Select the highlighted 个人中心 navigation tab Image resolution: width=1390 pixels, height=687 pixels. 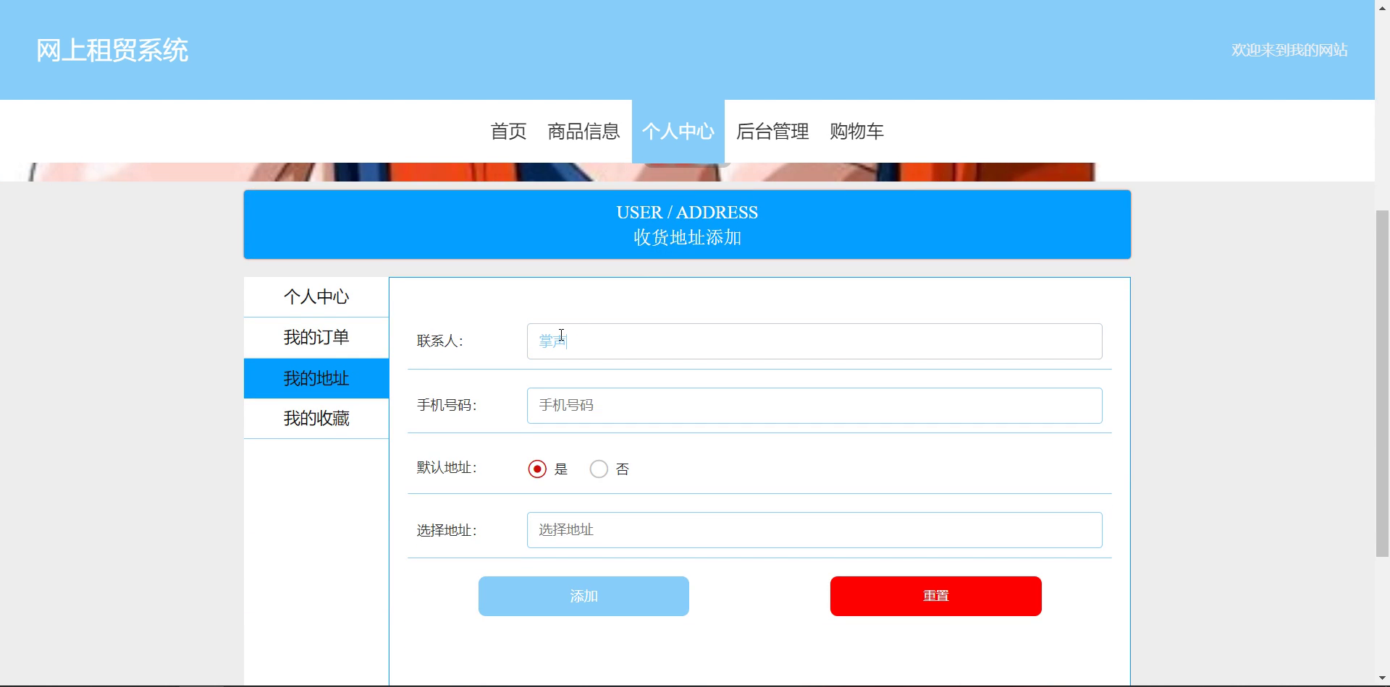678,132
